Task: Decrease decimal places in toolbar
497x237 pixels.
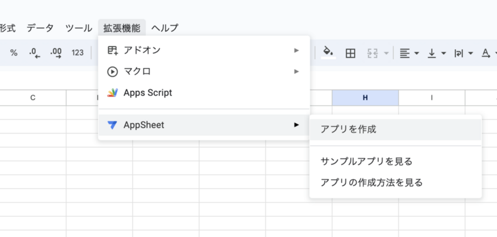Action: click(35, 53)
